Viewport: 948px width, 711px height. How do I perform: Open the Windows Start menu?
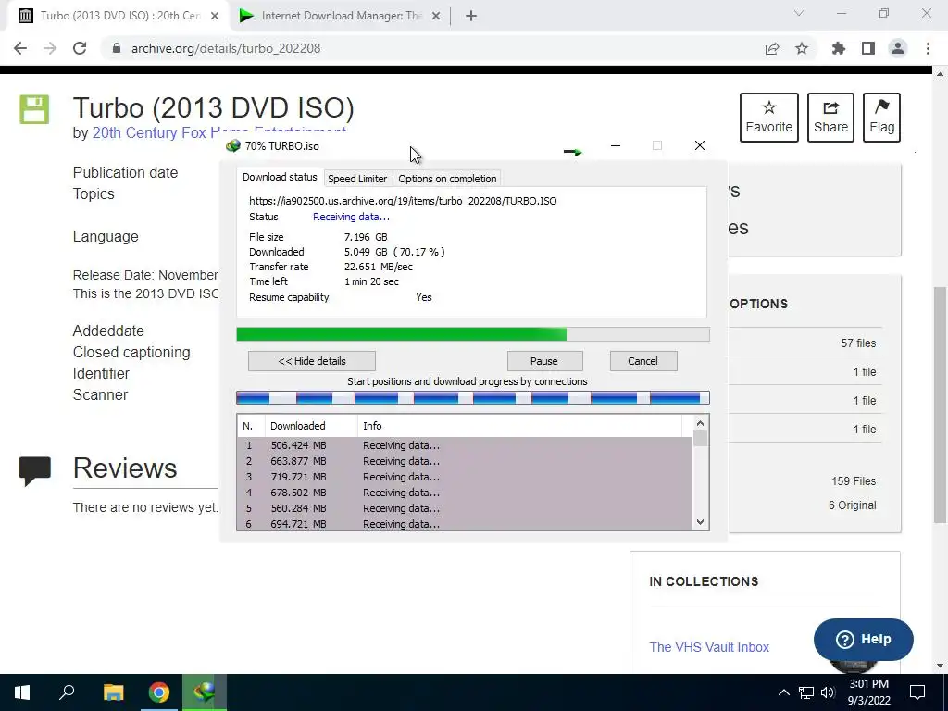coord(22,692)
